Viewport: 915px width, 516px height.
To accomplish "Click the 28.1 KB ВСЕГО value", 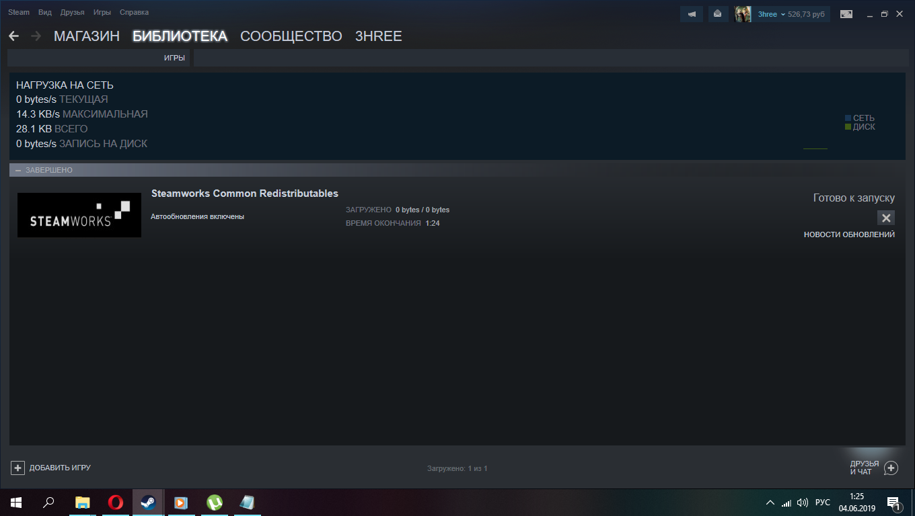I will click(52, 129).
